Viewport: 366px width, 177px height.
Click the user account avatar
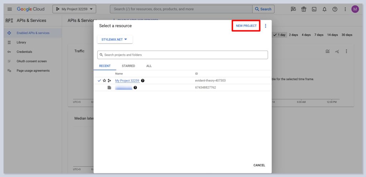(355, 9)
